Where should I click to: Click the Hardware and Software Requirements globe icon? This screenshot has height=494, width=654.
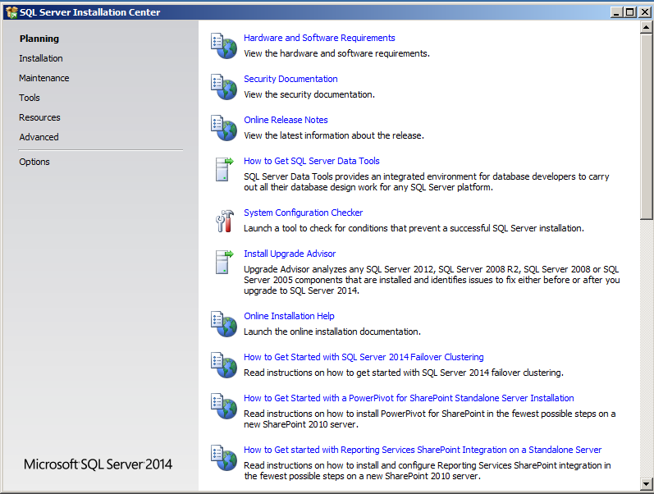coord(223,46)
